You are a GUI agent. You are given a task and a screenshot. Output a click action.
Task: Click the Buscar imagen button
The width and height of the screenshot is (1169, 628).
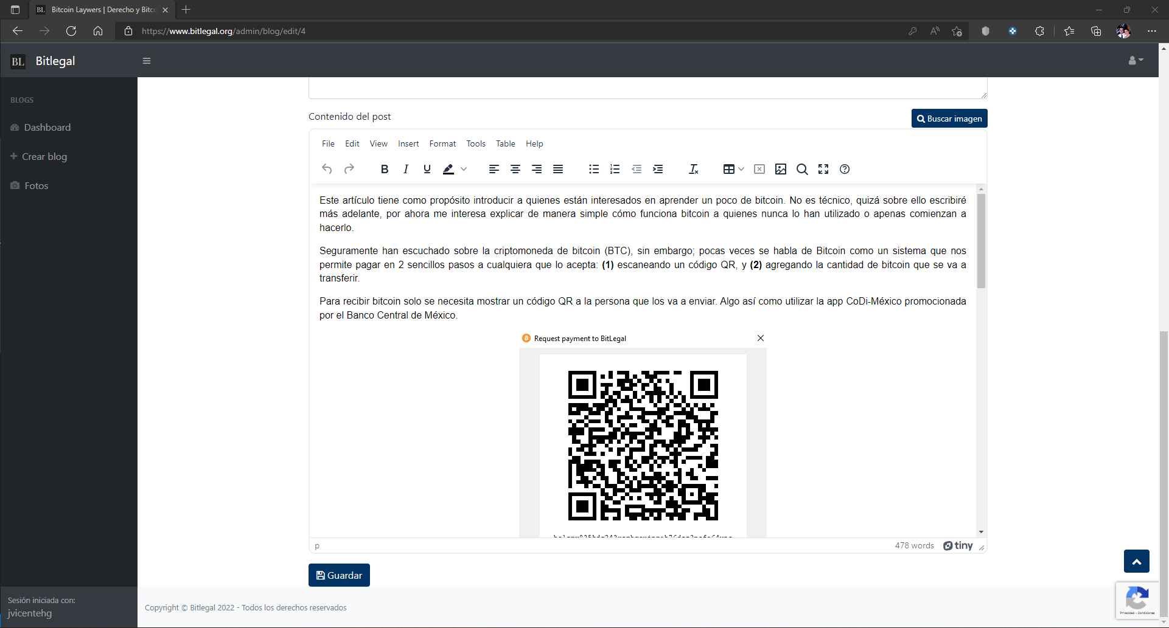point(949,119)
